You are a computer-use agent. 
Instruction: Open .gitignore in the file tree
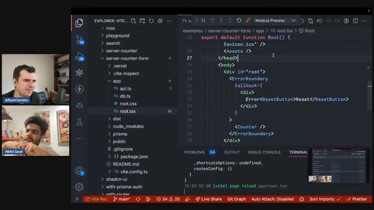[x=123, y=149]
